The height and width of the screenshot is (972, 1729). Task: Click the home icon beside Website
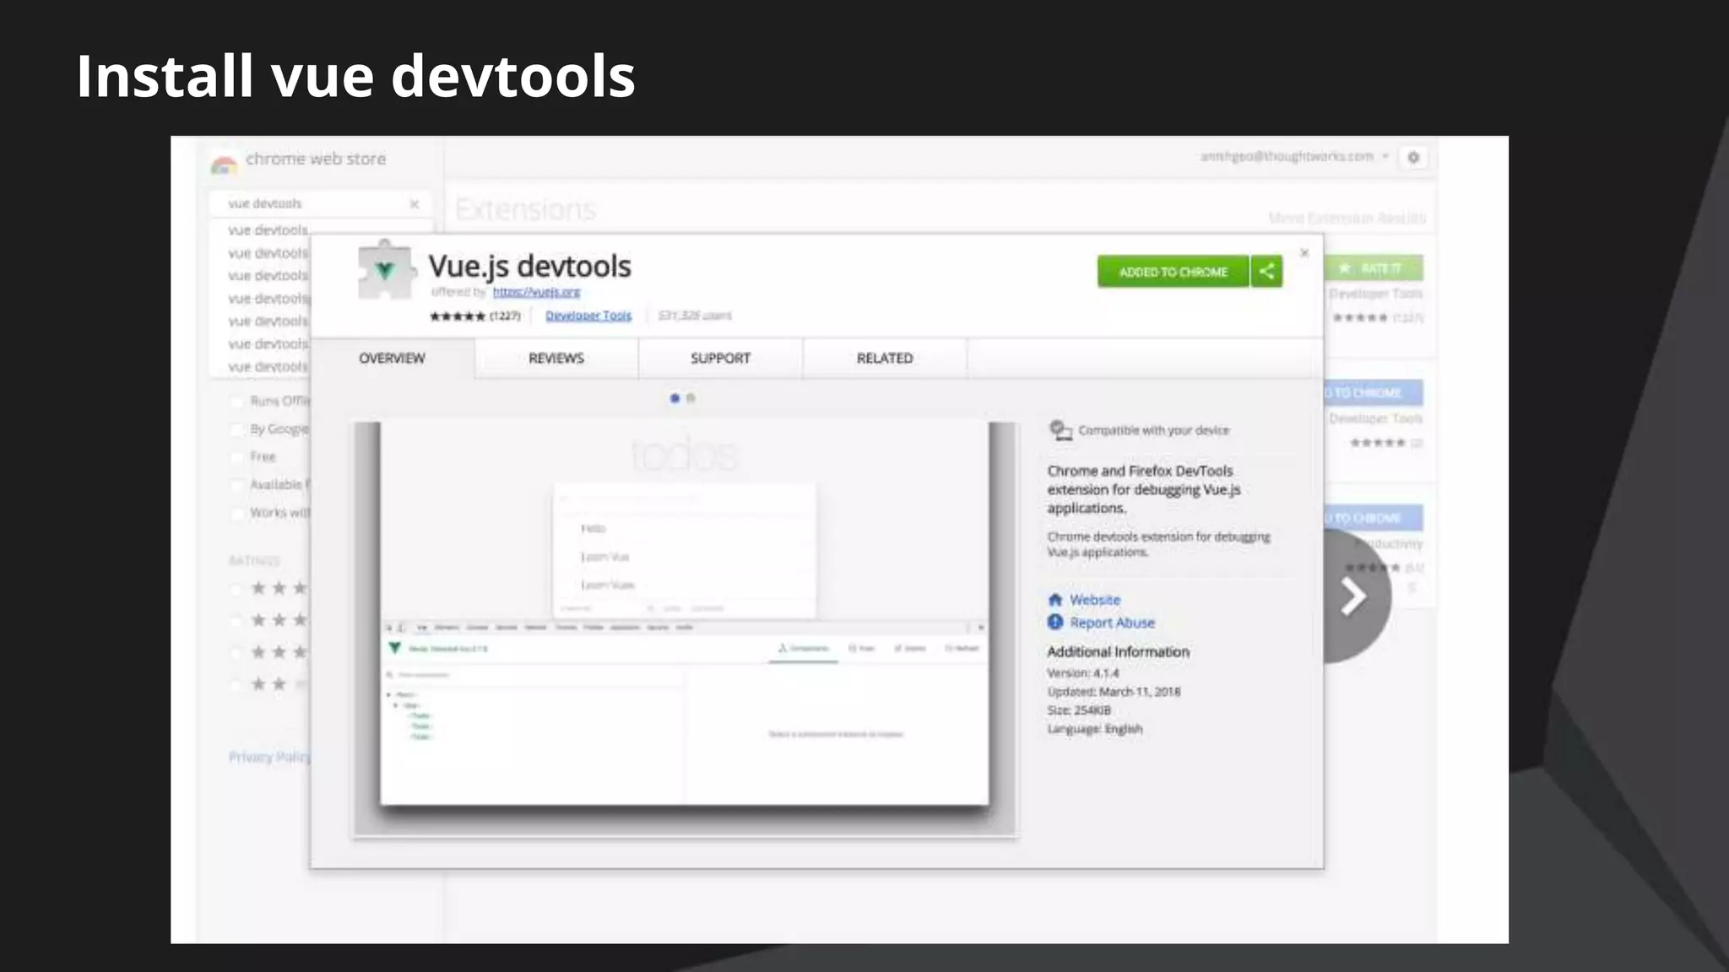point(1055,600)
